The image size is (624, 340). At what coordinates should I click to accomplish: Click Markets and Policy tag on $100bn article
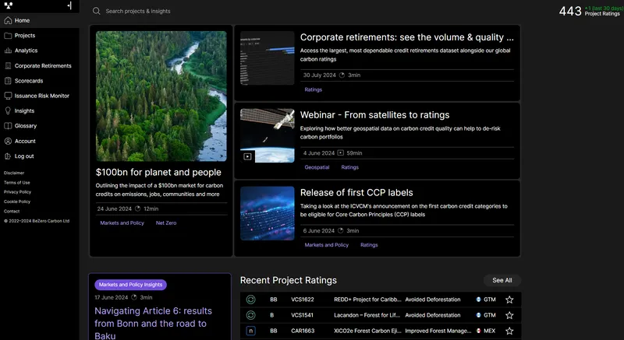(122, 223)
